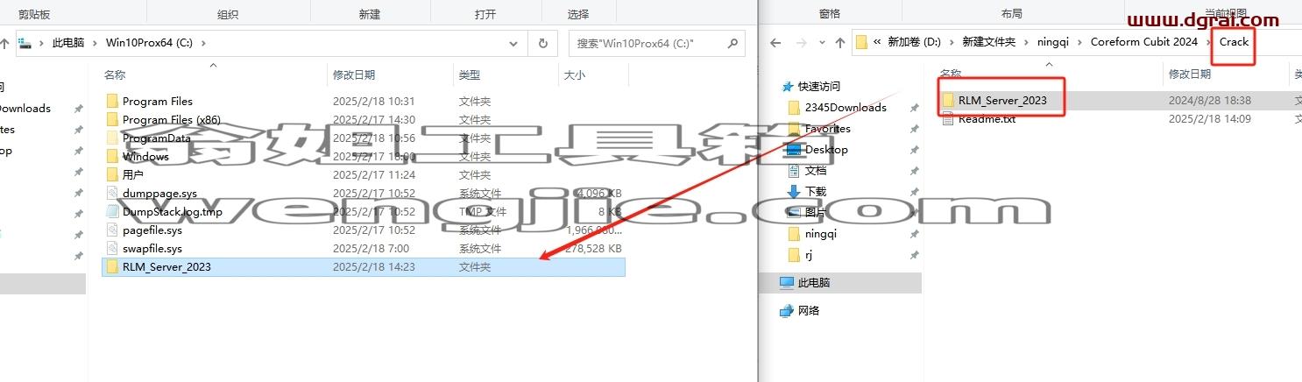
Task: Select swapfile.sys file icon
Action: 111,248
